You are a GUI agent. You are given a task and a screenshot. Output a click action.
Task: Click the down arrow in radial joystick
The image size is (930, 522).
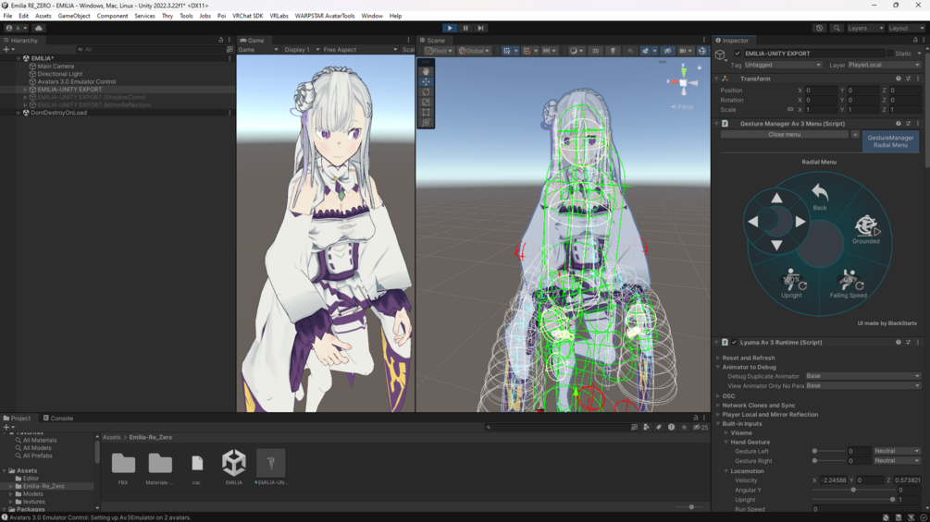pos(776,245)
